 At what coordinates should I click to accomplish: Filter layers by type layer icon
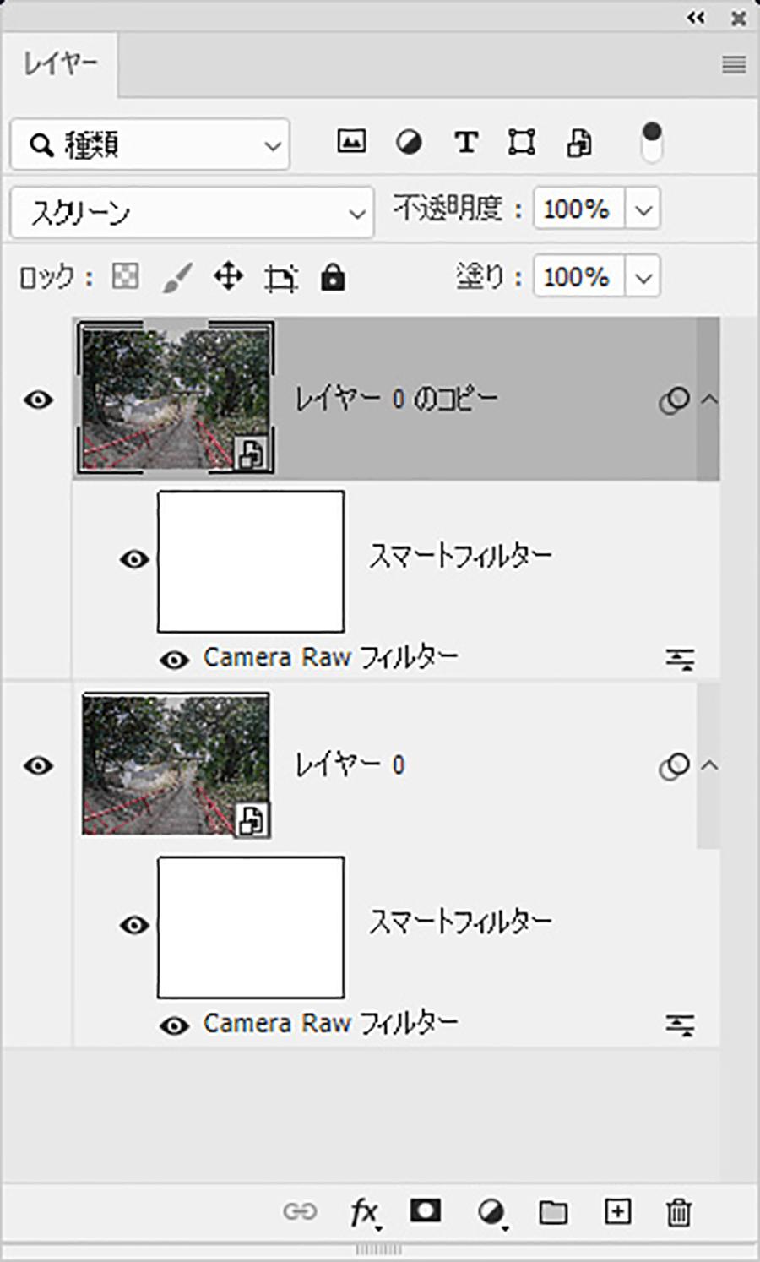[466, 142]
